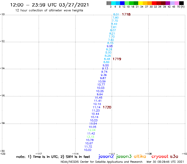Screen dimensions: 187x164
Task: Click the 9.64 wave height value
Action: coord(100,94)
